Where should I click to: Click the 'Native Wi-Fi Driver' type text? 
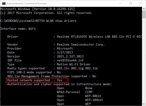pos(74,64)
